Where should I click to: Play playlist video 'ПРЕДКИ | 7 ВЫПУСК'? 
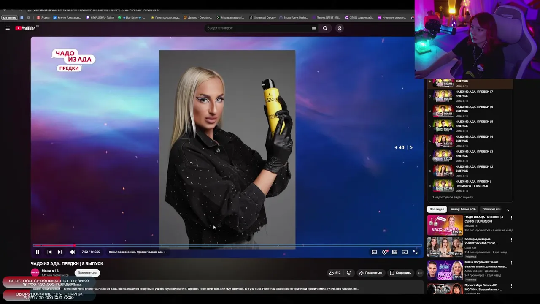[x=470, y=96]
